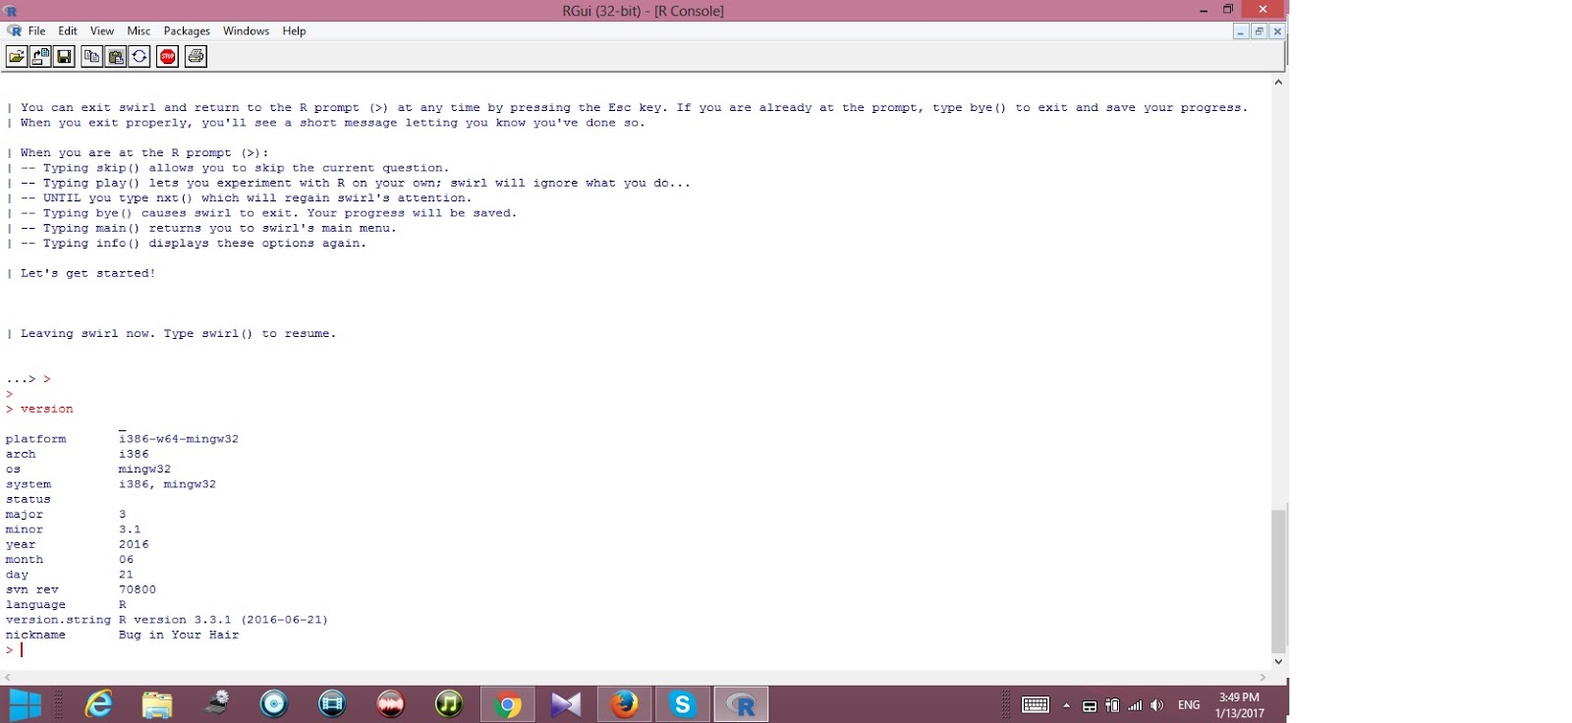
Task: Click the R logo icon in menu bar
Action: [x=14, y=31]
